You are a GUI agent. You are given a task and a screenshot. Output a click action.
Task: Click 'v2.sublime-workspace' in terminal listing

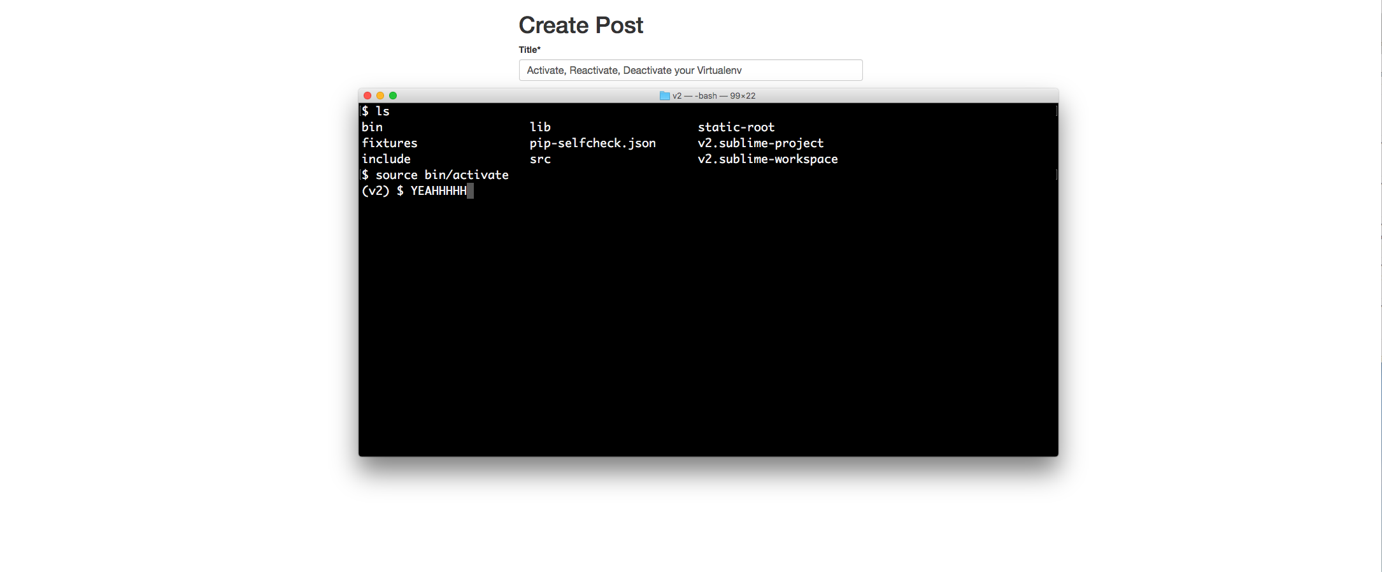click(x=767, y=159)
